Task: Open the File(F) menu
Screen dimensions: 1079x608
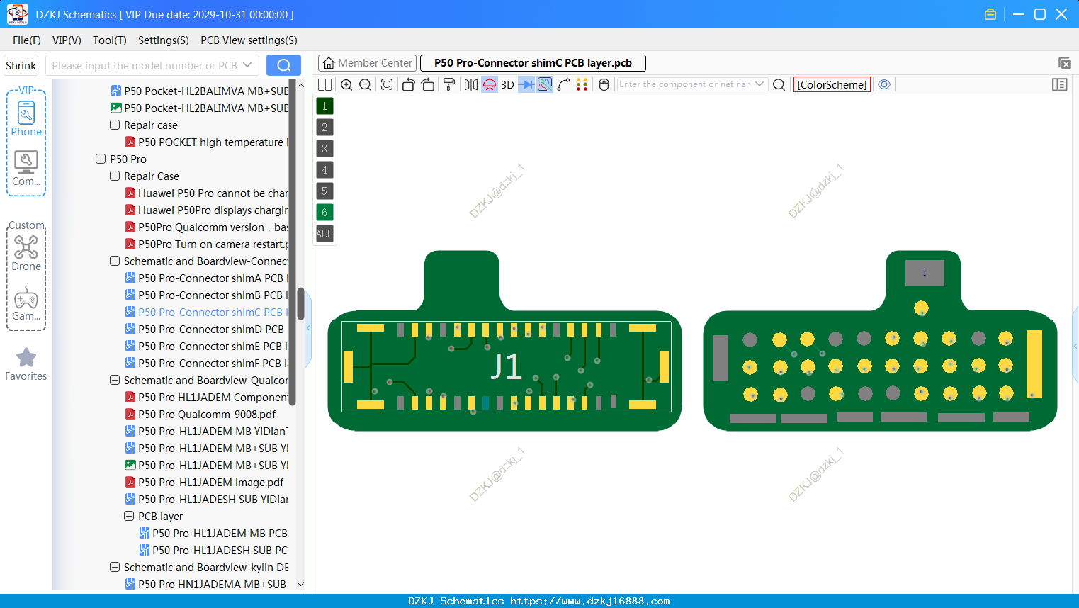Action: [27, 40]
